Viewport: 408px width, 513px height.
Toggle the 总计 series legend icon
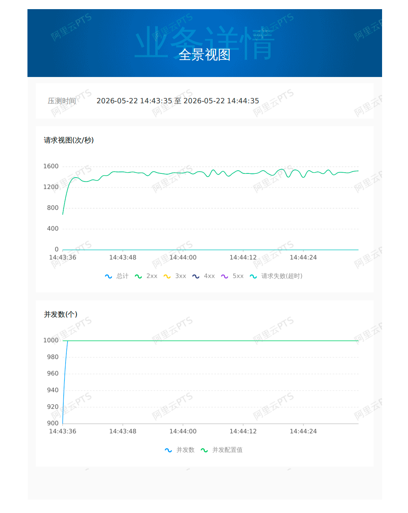click(x=108, y=276)
